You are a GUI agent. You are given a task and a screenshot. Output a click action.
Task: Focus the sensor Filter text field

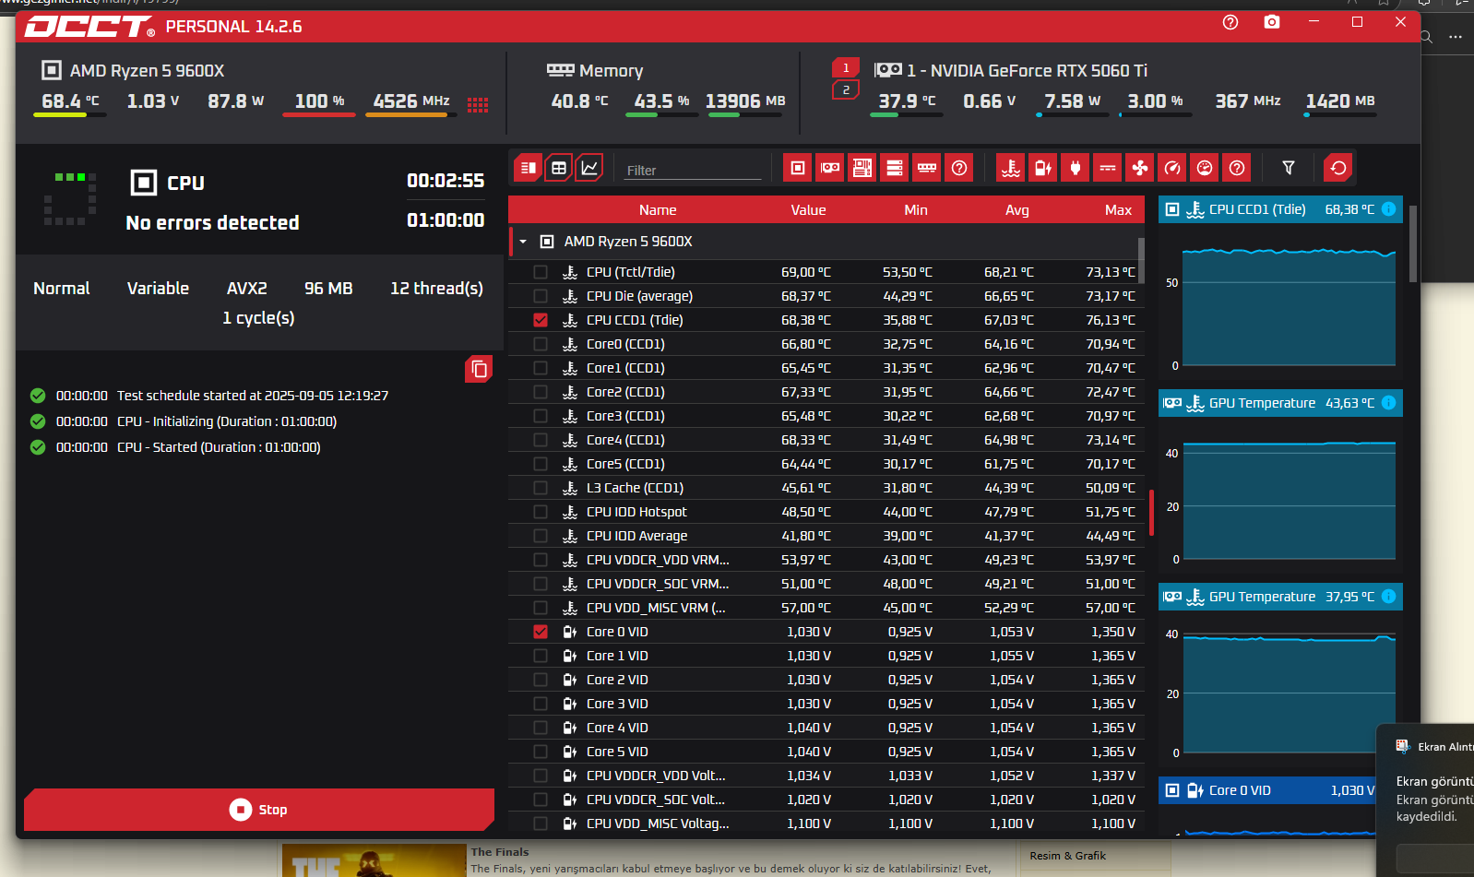[692, 170]
